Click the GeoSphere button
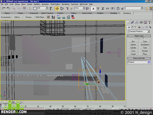 [x=145, y=45]
